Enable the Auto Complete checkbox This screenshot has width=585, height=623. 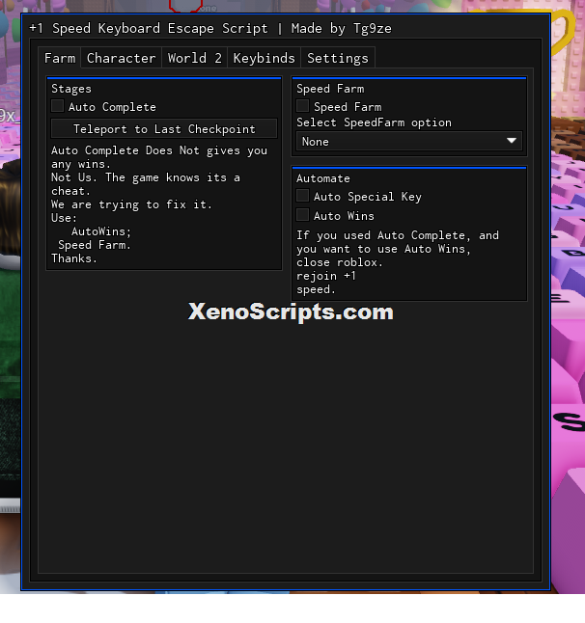point(58,106)
